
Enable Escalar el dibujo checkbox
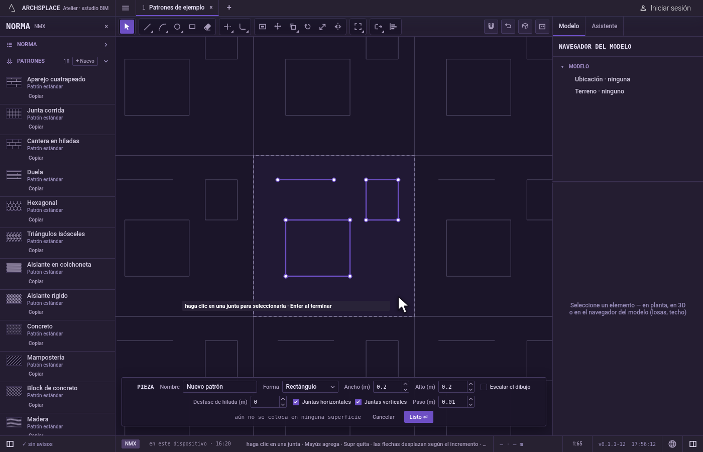click(484, 387)
